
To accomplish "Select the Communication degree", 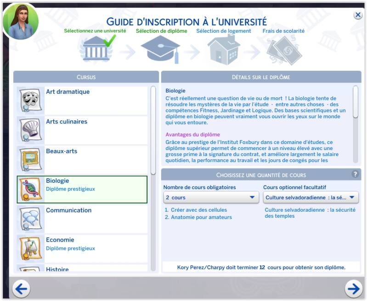I will click(82, 219).
